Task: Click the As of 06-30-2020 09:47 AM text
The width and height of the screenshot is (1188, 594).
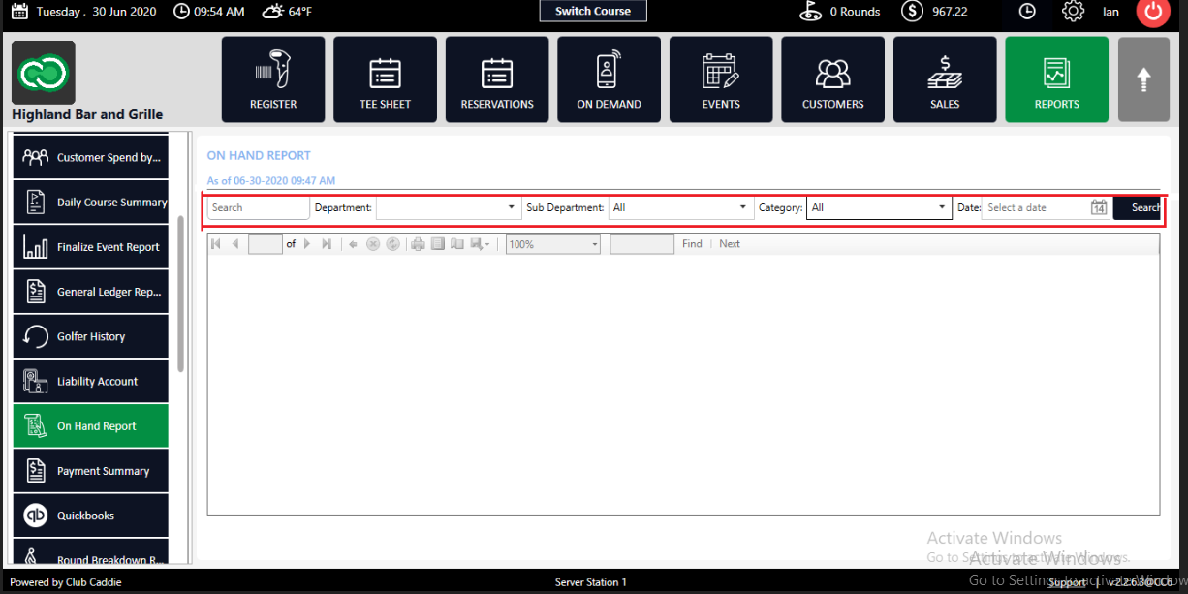Action: click(x=271, y=180)
